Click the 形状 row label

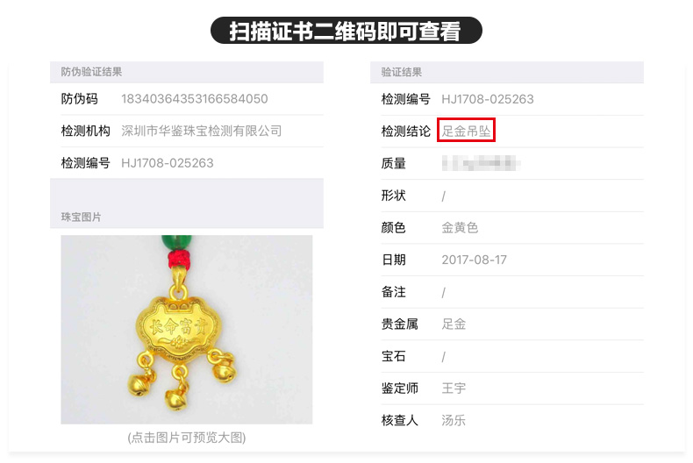[393, 196]
